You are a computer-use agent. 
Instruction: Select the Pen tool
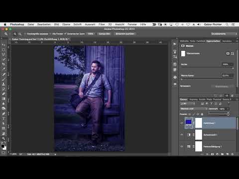point(3,114)
